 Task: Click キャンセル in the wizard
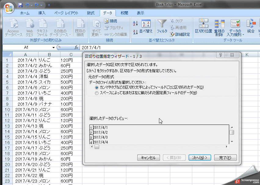(148, 158)
